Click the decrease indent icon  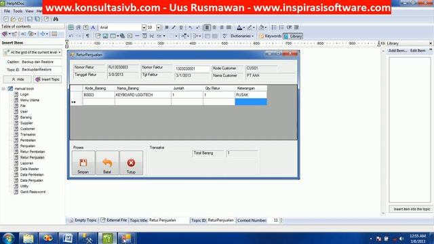click(x=289, y=27)
